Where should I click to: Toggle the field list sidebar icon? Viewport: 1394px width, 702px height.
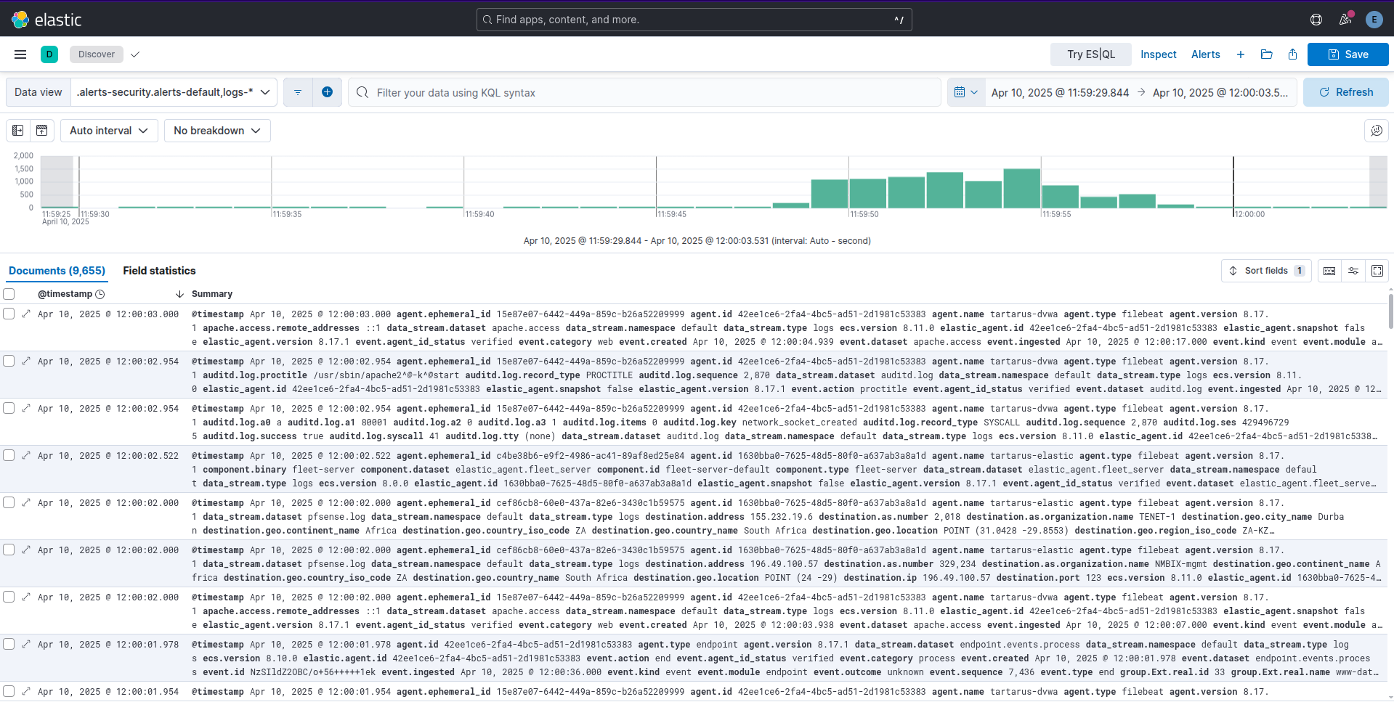pyautogui.click(x=18, y=131)
